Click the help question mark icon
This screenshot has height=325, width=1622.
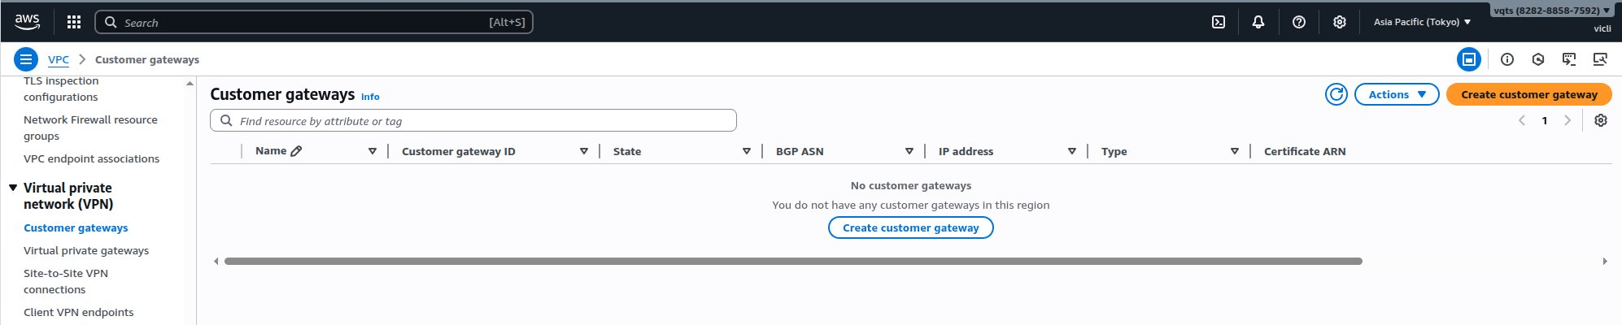point(1299,22)
